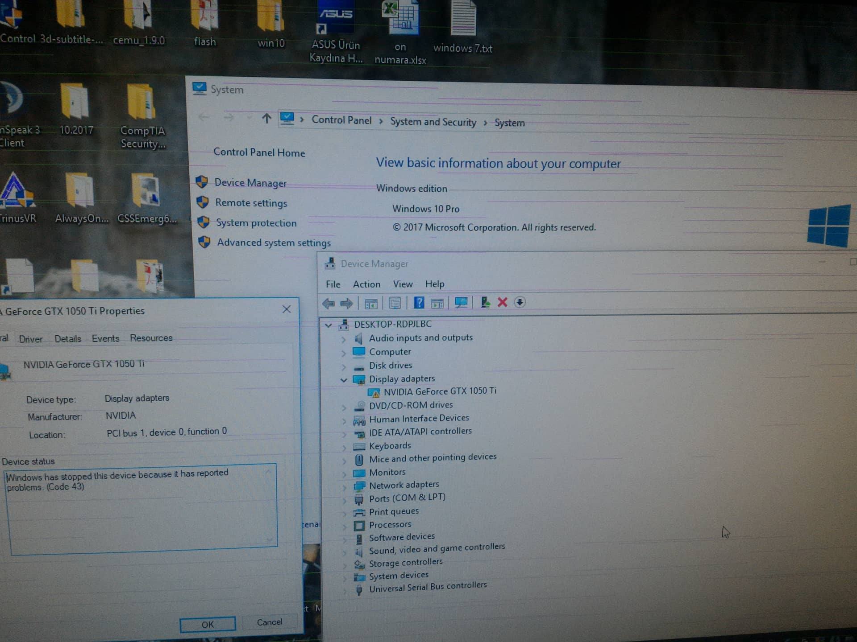Select ASUS Ürün Kaydına shortcut icon

coord(336,32)
